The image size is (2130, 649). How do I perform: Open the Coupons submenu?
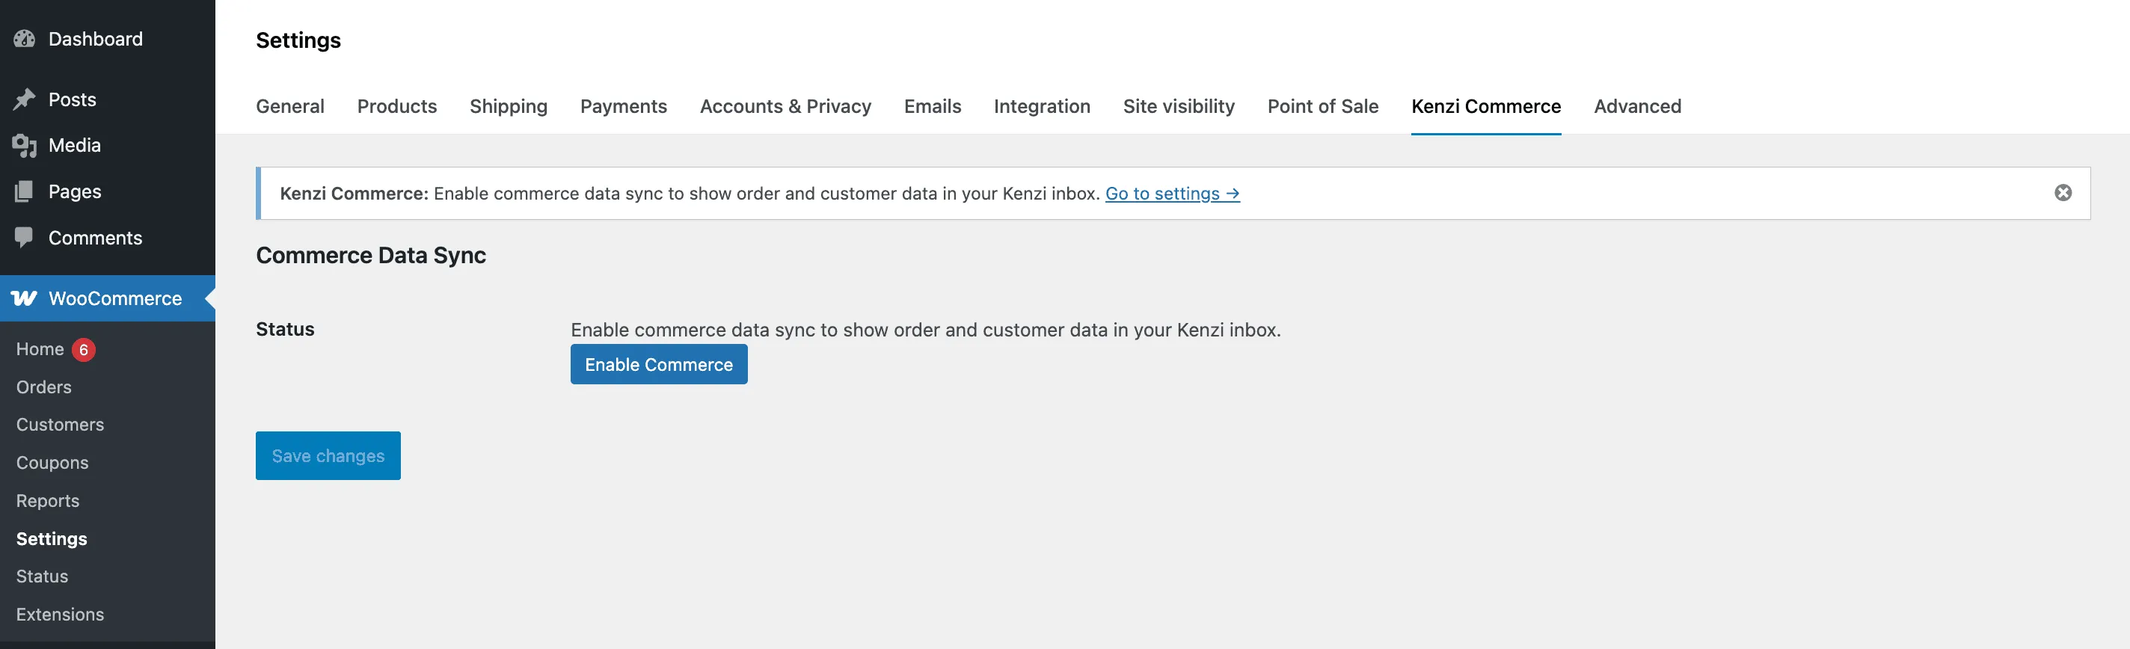click(x=52, y=462)
